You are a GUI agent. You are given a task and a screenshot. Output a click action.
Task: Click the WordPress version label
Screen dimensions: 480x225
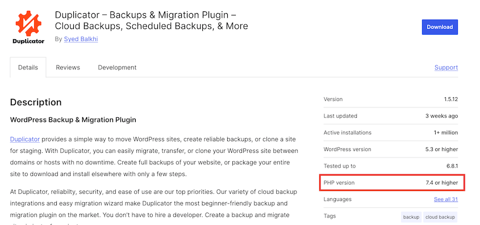pyautogui.click(x=347, y=149)
